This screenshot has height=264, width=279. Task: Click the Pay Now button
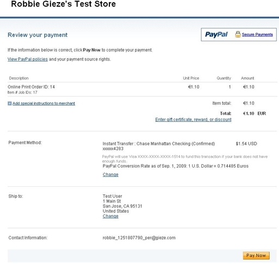tap(256, 255)
